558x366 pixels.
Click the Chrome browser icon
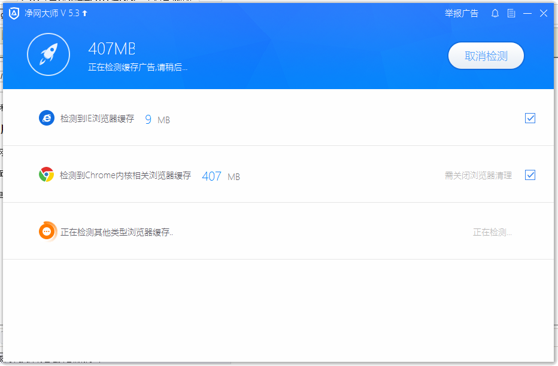(46, 175)
